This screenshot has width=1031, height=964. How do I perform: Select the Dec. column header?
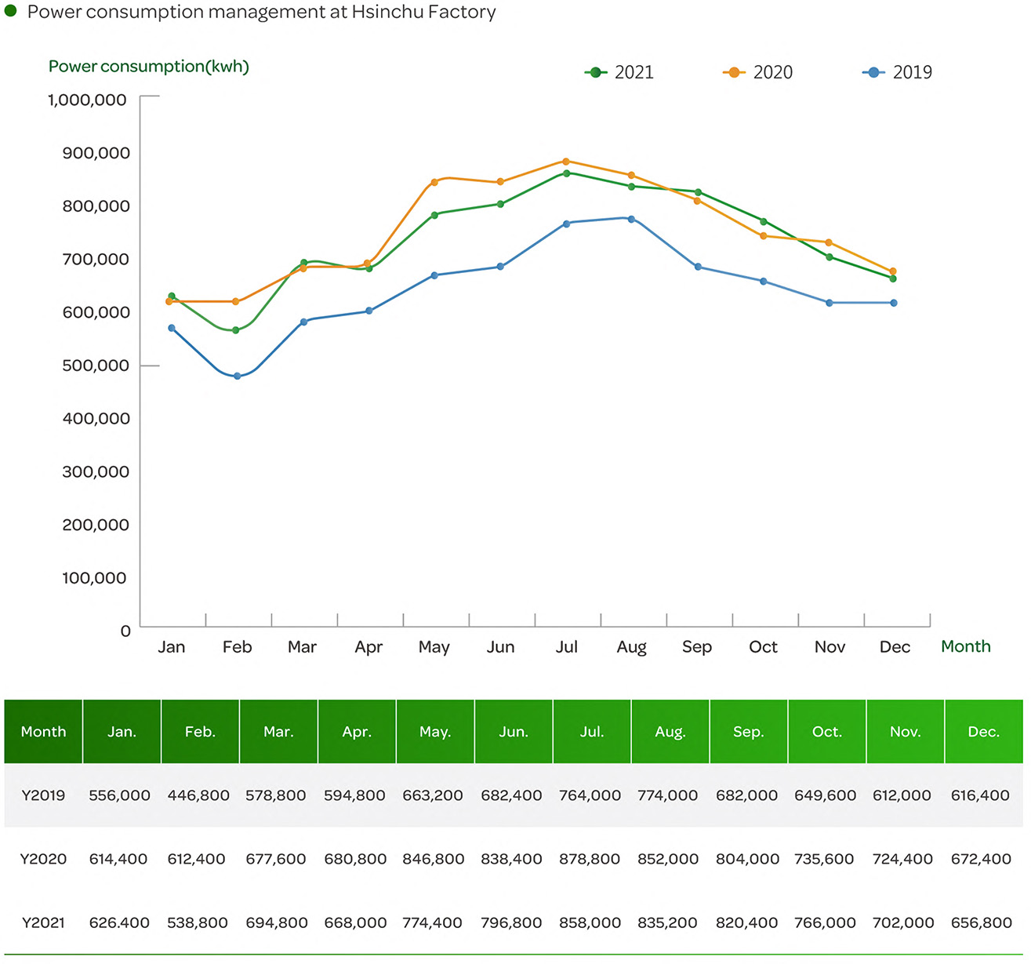(984, 732)
